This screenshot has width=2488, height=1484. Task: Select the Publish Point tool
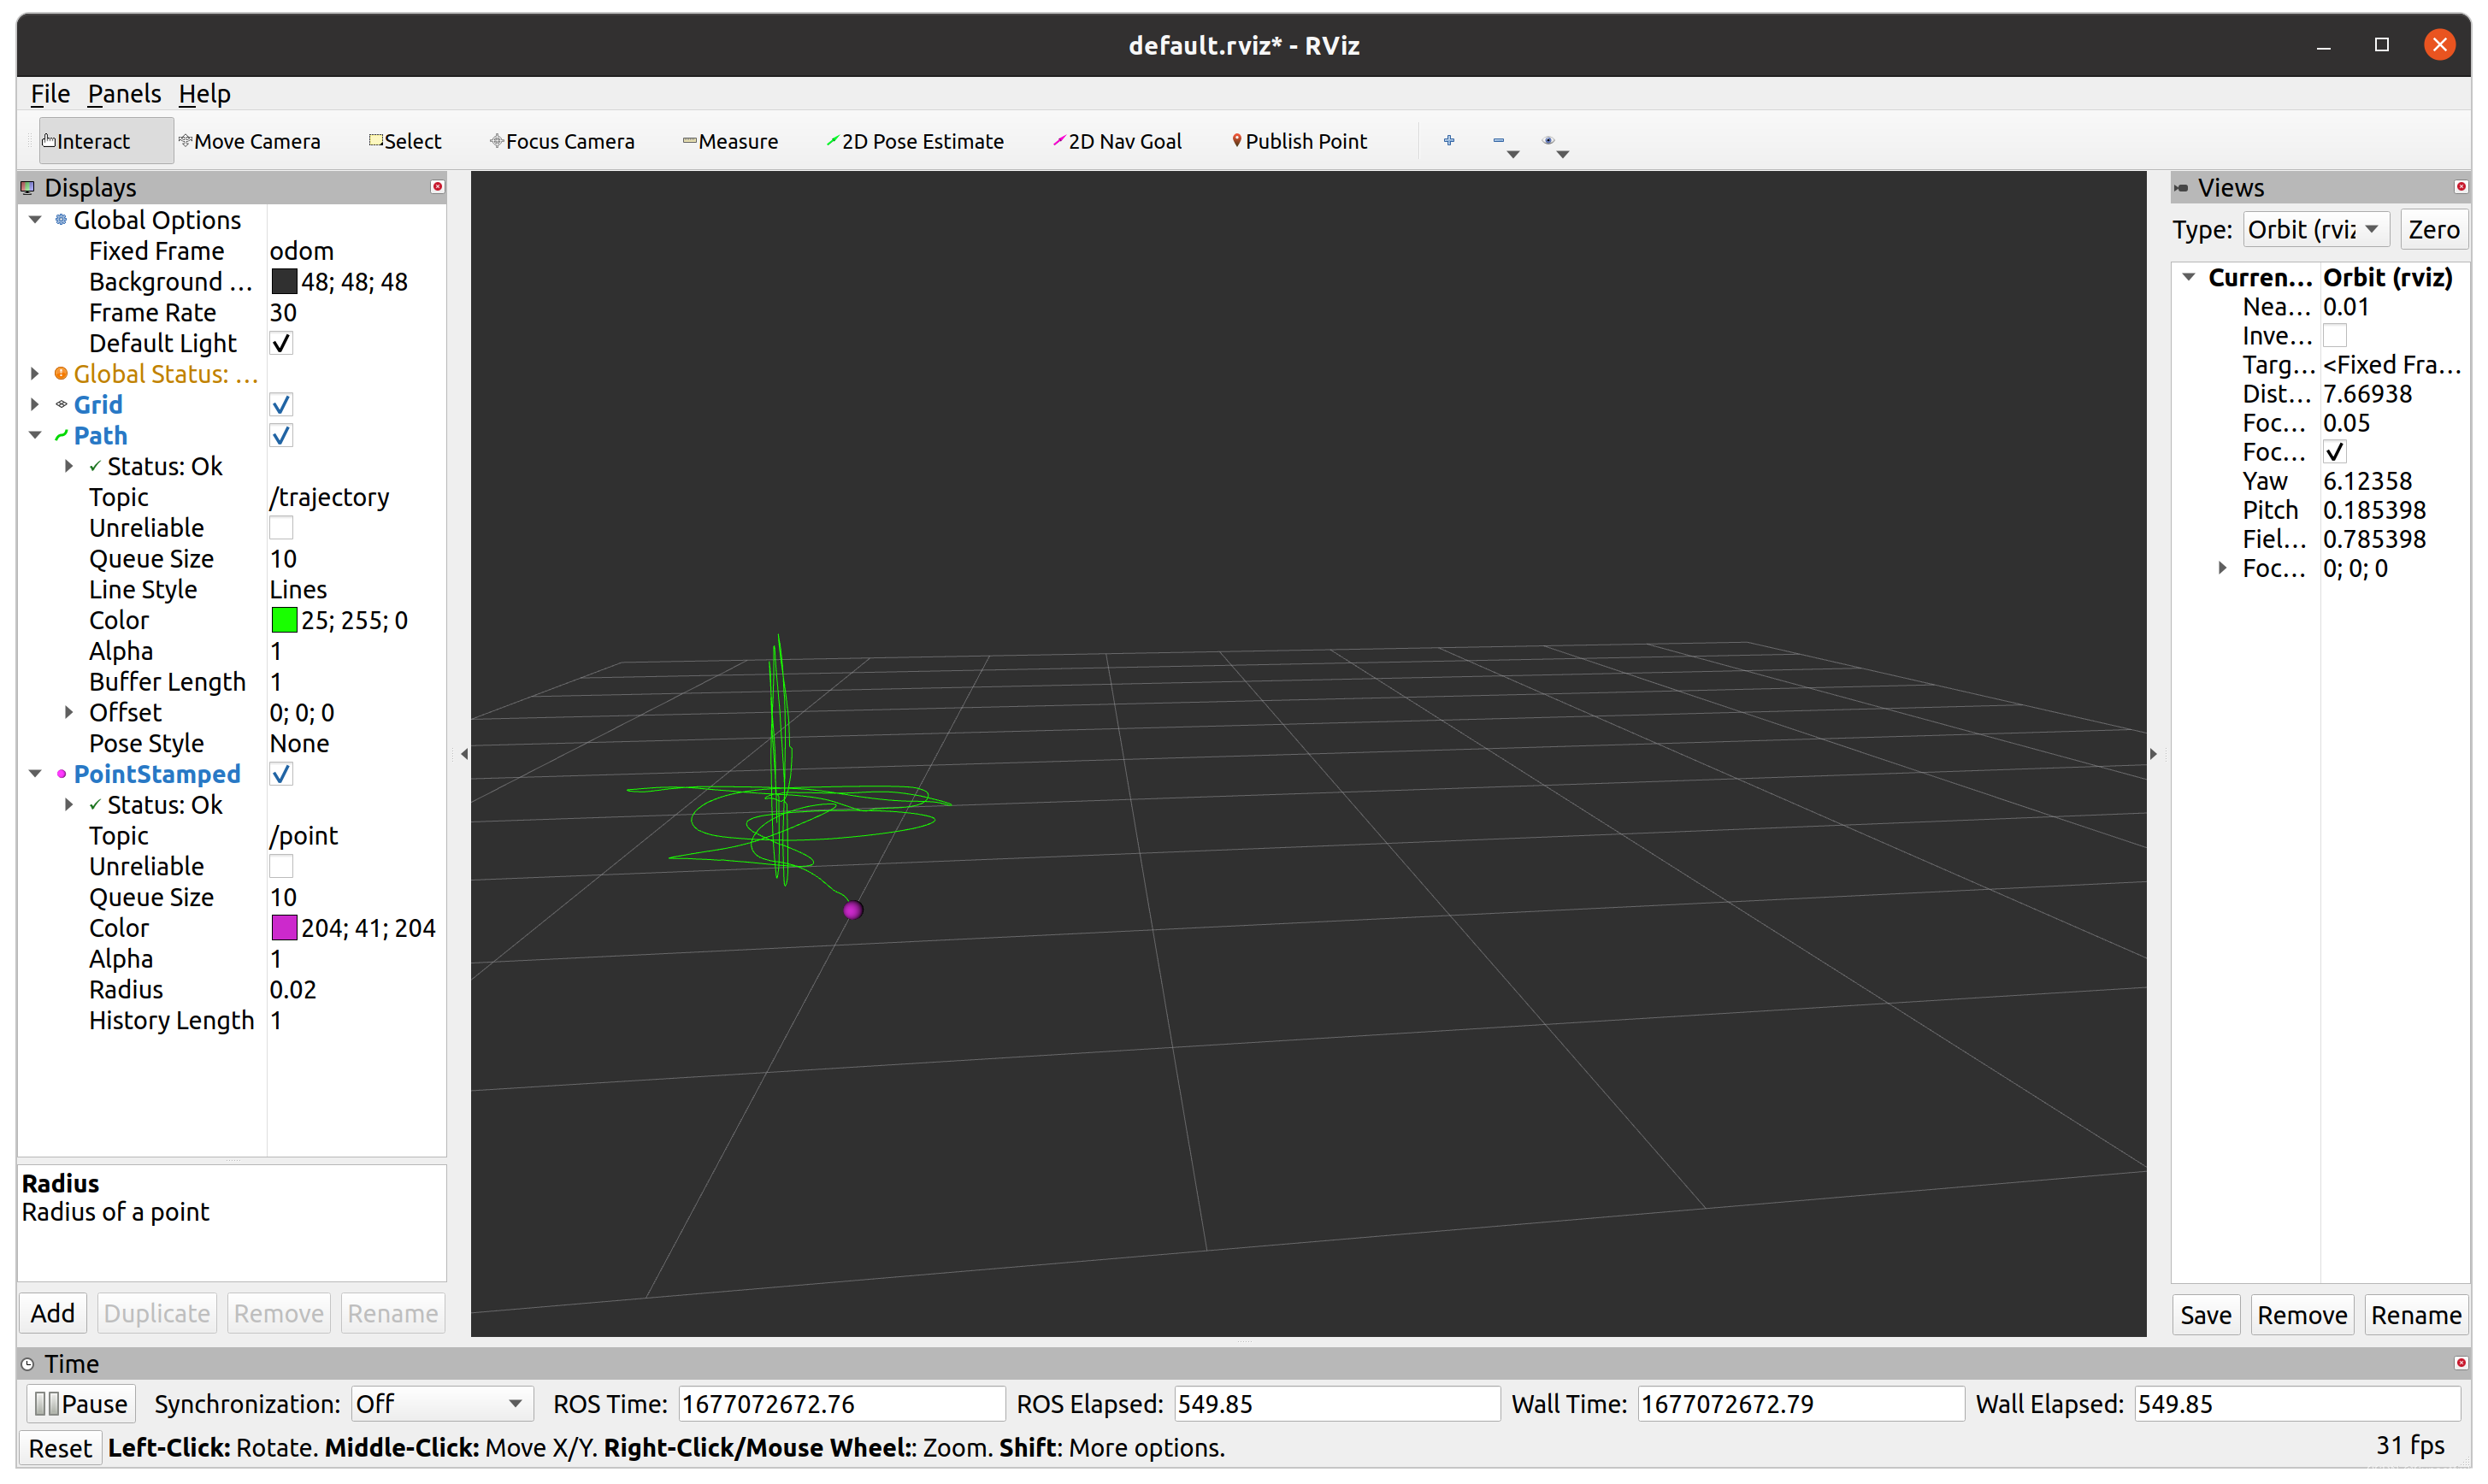(x=1299, y=141)
